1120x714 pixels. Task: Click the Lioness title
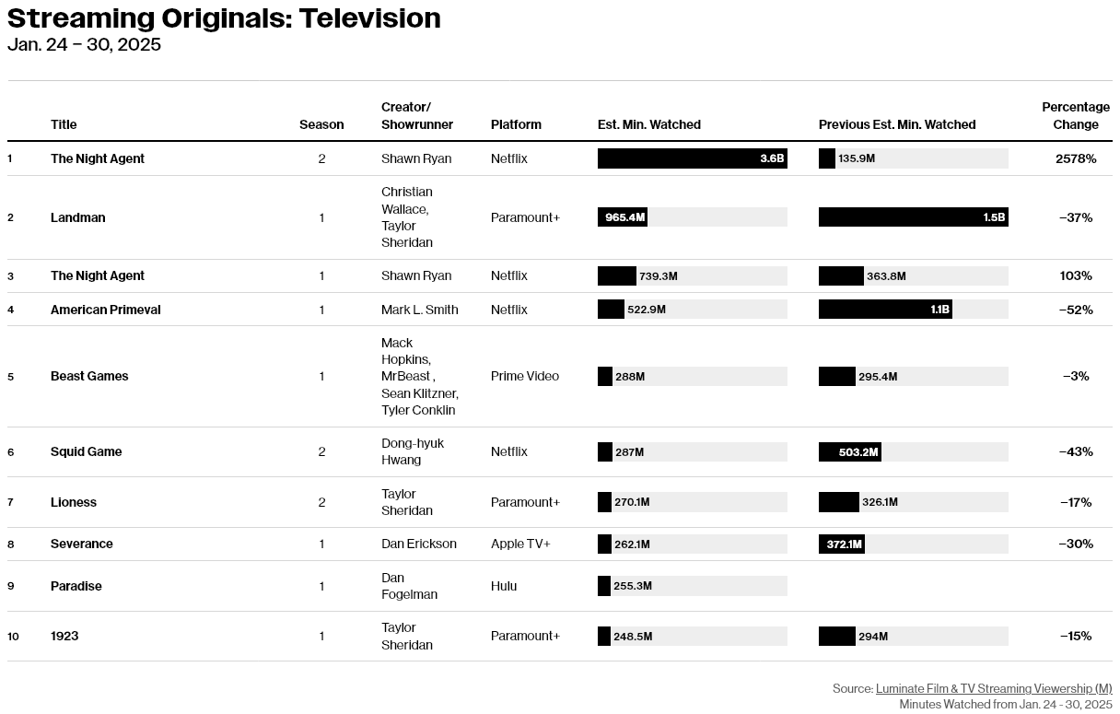(x=74, y=502)
